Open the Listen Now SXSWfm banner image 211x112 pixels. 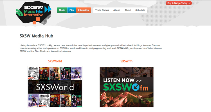pos(127,87)
